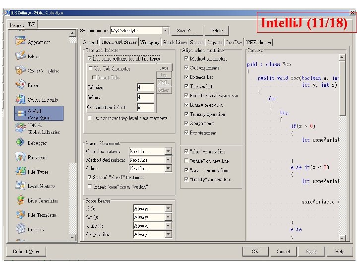Enable "while" on new line

pyautogui.click(x=186, y=161)
